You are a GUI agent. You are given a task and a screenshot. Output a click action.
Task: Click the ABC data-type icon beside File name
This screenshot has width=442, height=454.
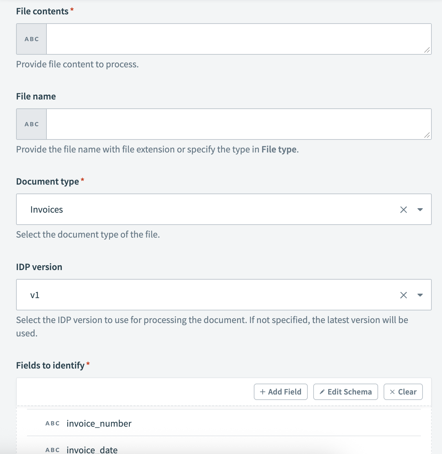(31, 124)
